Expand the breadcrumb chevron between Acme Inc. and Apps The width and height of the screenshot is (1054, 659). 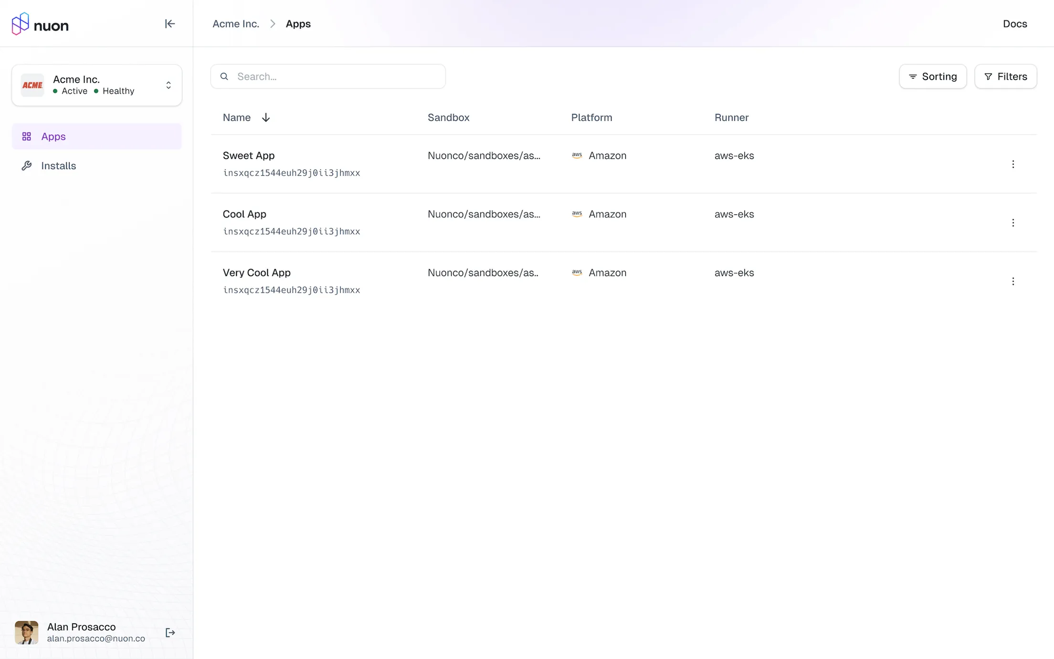pos(272,23)
